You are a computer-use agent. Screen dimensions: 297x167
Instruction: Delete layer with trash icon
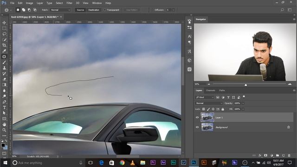click(289, 155)
